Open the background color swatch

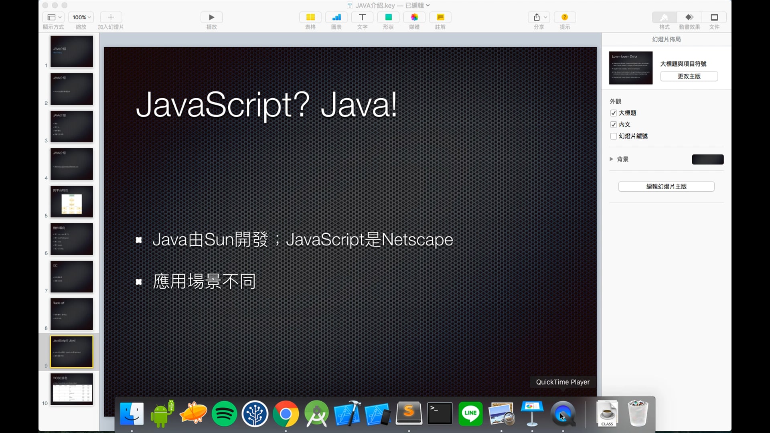[x=707, y=159]
